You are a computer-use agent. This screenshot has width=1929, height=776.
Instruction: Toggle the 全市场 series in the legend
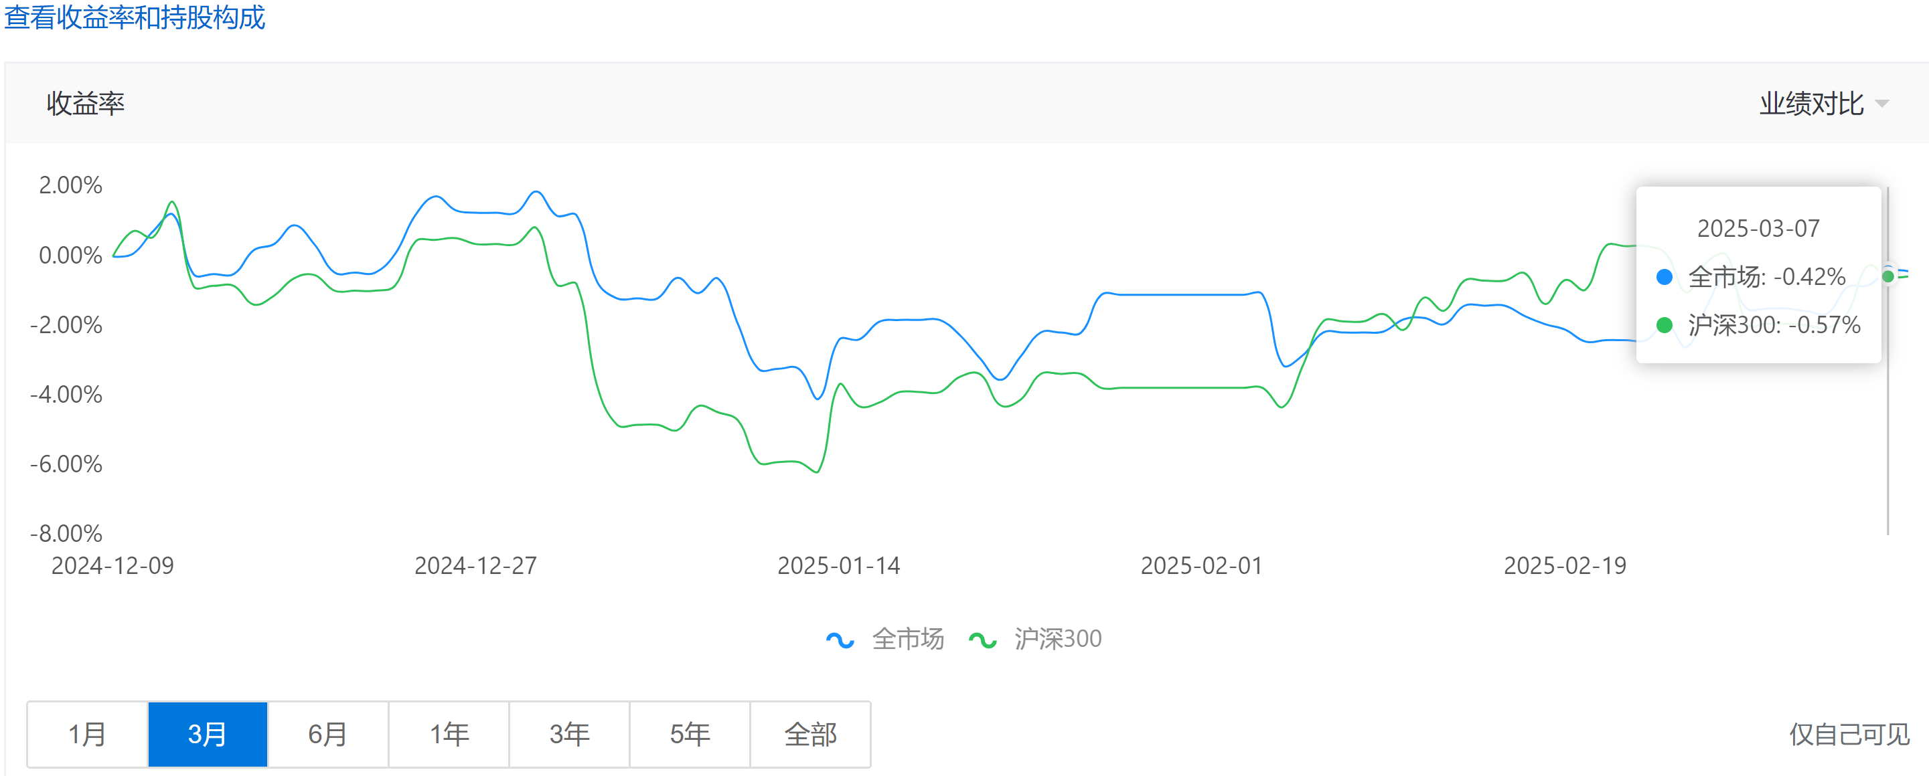click(907, 639)
